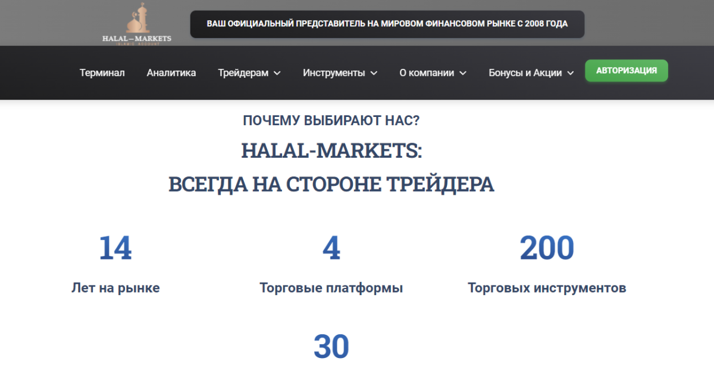Click the HALAL-MARKETS: heading
Viewport: 714px width, 374px height.
coord(331,151)
